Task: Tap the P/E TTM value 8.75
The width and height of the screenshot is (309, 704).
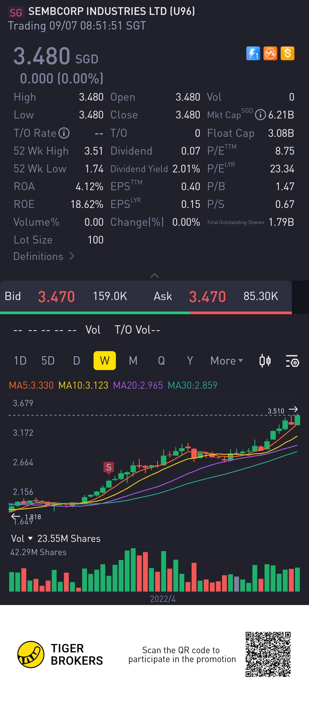Action: coord(285,151)
